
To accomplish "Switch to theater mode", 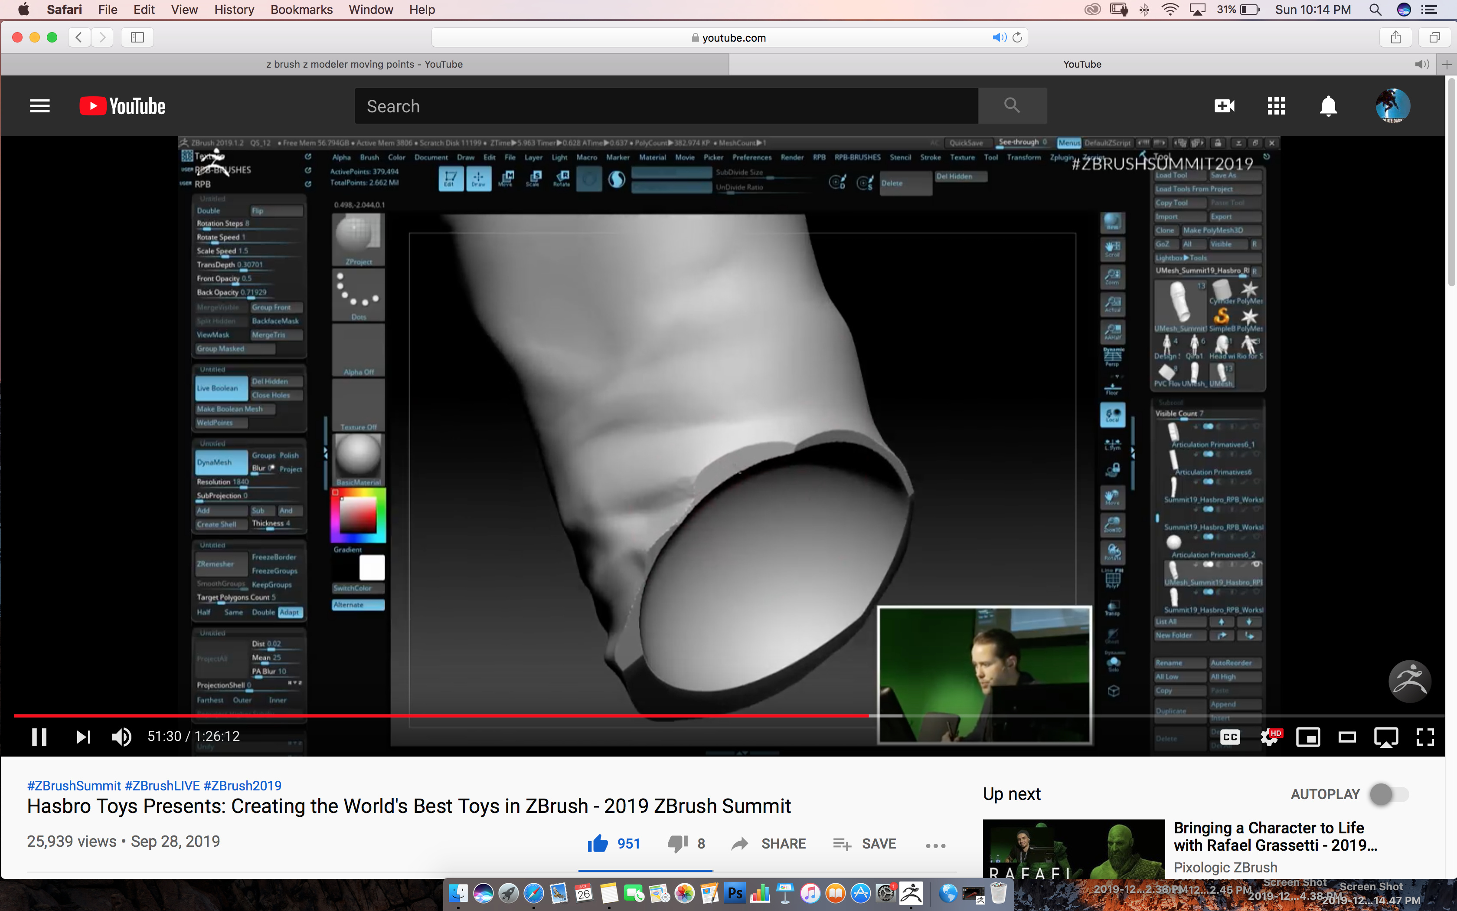I will (x=1347, y=736).
